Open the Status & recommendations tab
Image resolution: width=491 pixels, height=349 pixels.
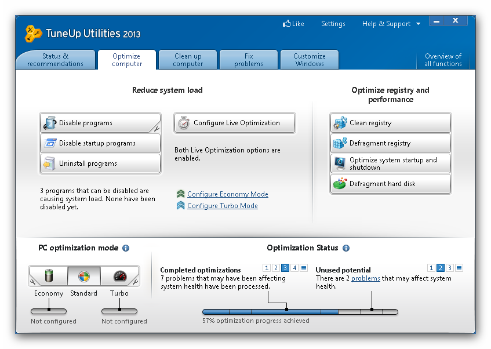(56, 60)
